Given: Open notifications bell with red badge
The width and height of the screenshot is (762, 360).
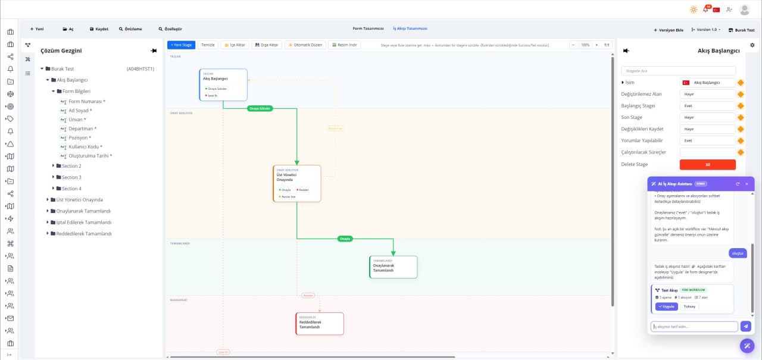Looking at the screenshot, I should [x=705, y=10].
